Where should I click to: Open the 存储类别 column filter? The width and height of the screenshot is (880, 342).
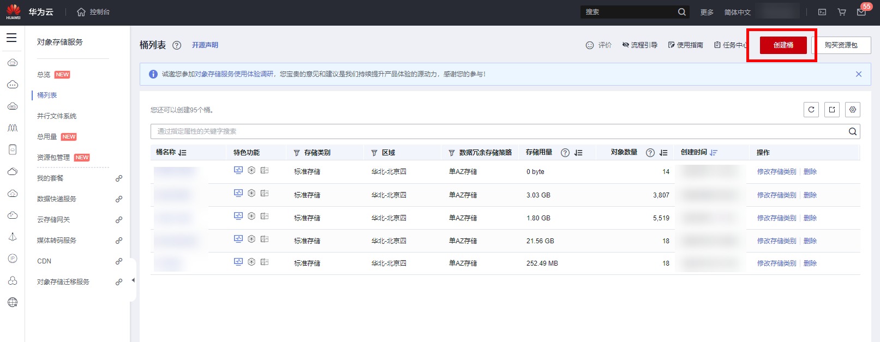coord(297,153)
